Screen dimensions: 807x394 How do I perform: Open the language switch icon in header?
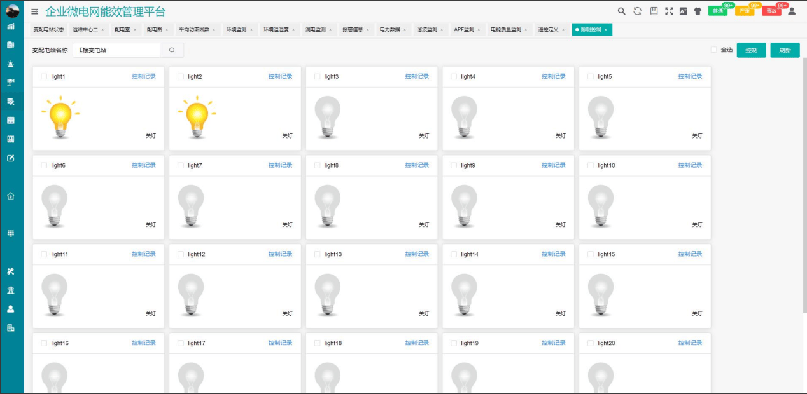pyautogui.click(x=683, y=11)
